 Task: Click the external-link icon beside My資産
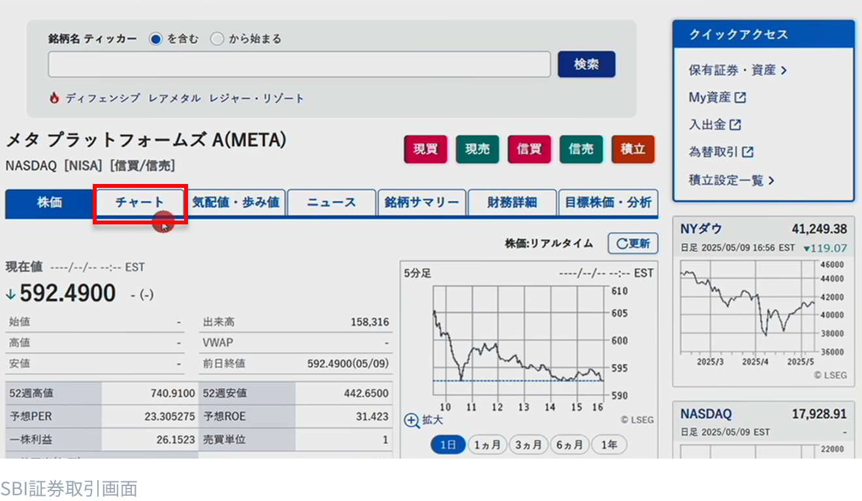point(740,97)
